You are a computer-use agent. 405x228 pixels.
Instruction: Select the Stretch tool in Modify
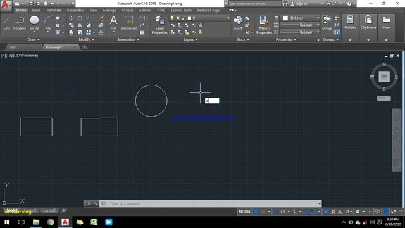[x=72, y=32]
